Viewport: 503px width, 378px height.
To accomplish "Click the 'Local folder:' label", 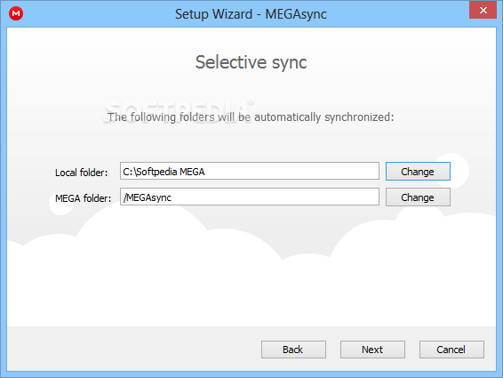I will click(x=82, y=173).
